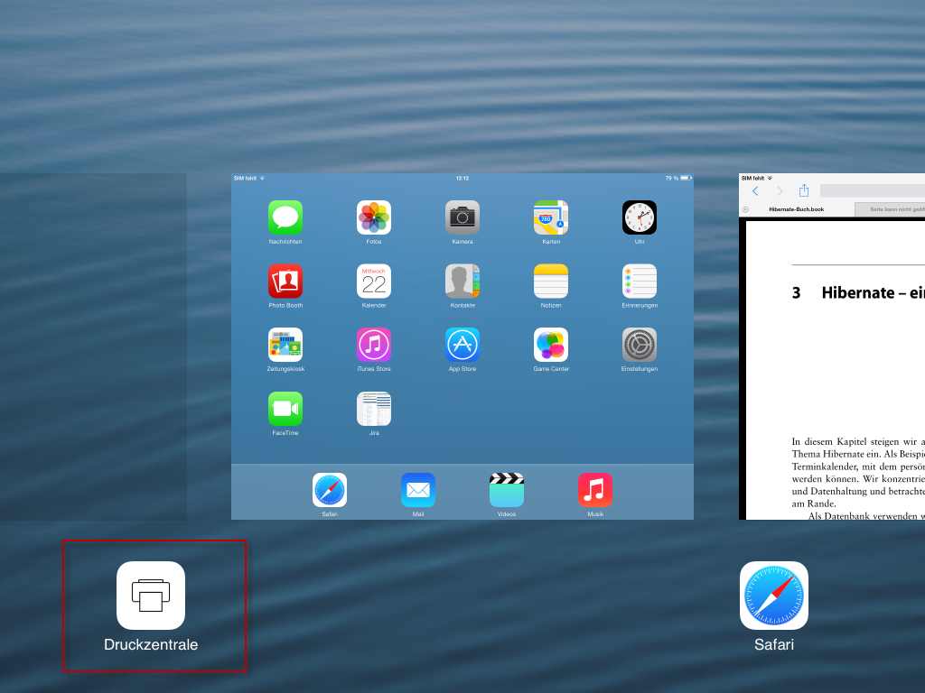Image resolution: width=925 pixels, height=693 pixels.
Task: Click the Safari address bar field
Action: pos(873,190)
